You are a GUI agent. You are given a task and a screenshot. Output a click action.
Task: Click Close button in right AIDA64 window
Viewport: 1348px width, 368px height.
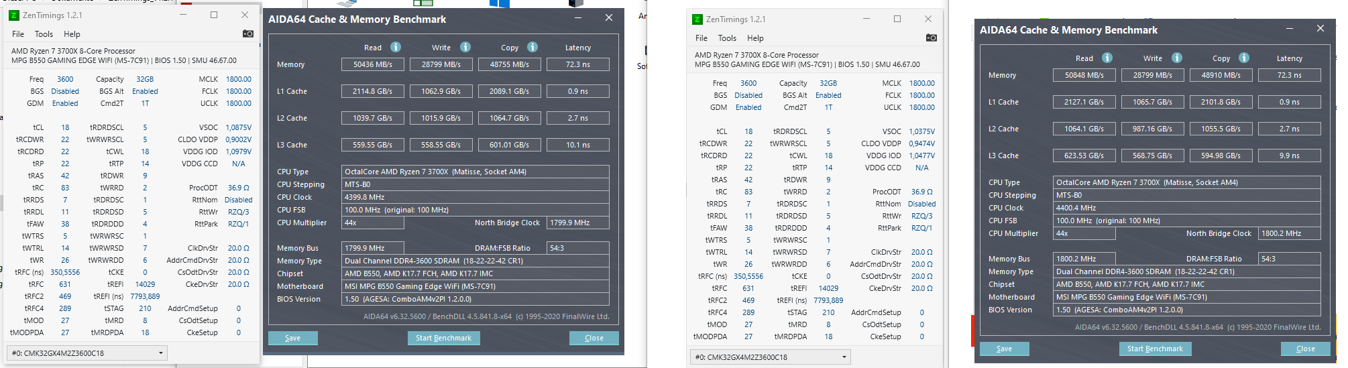click(1306, 349)
